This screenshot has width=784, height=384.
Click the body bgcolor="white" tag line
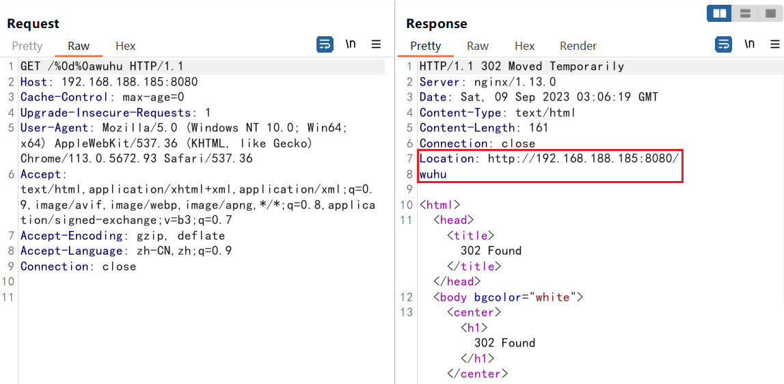pos(508,297)
